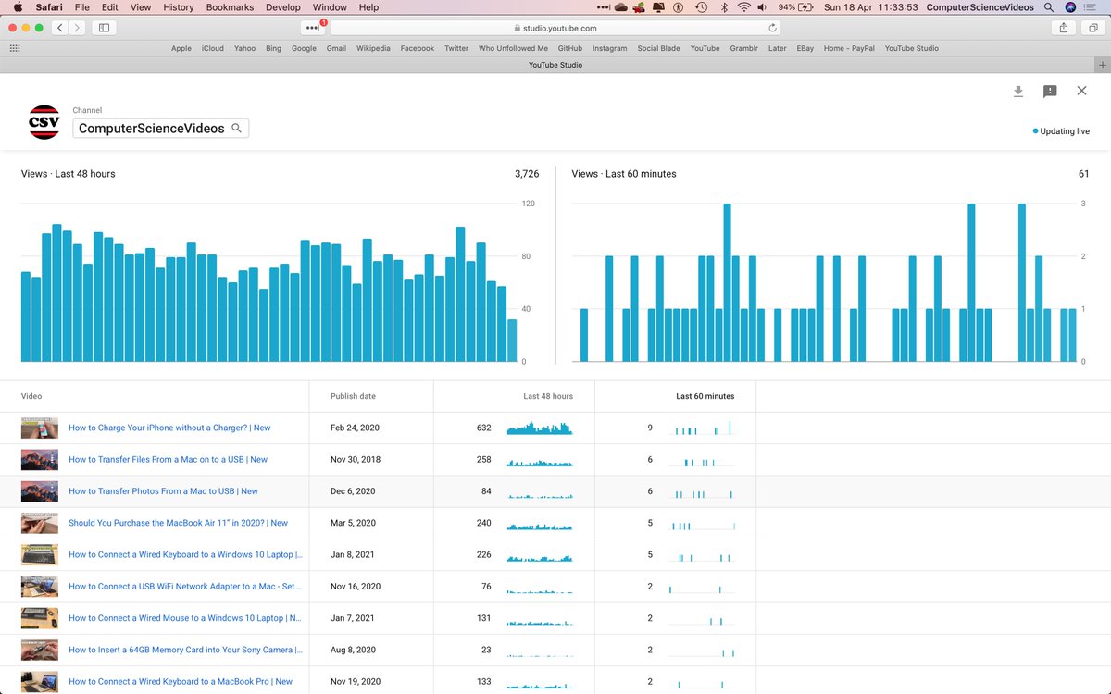Open Time Machine menu bar icon

tap(702, 7)
